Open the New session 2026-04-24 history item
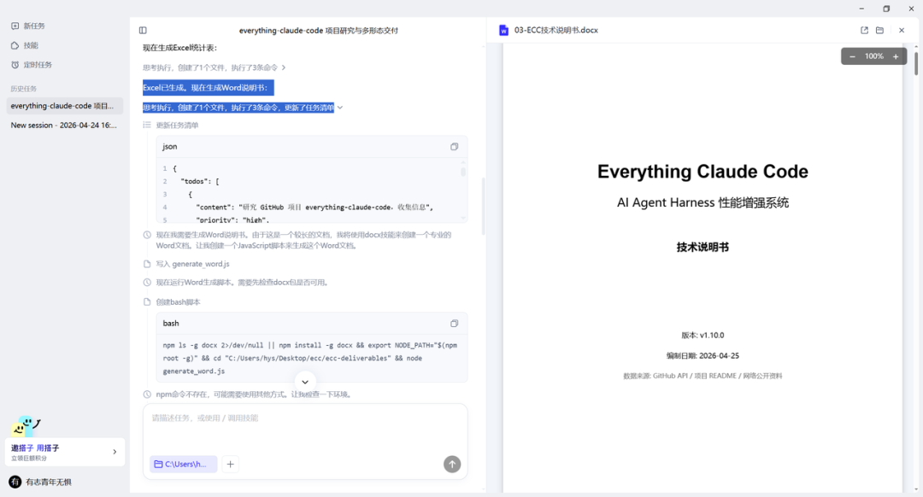Screen dimensions: 923x497 (x=65, y=126)
